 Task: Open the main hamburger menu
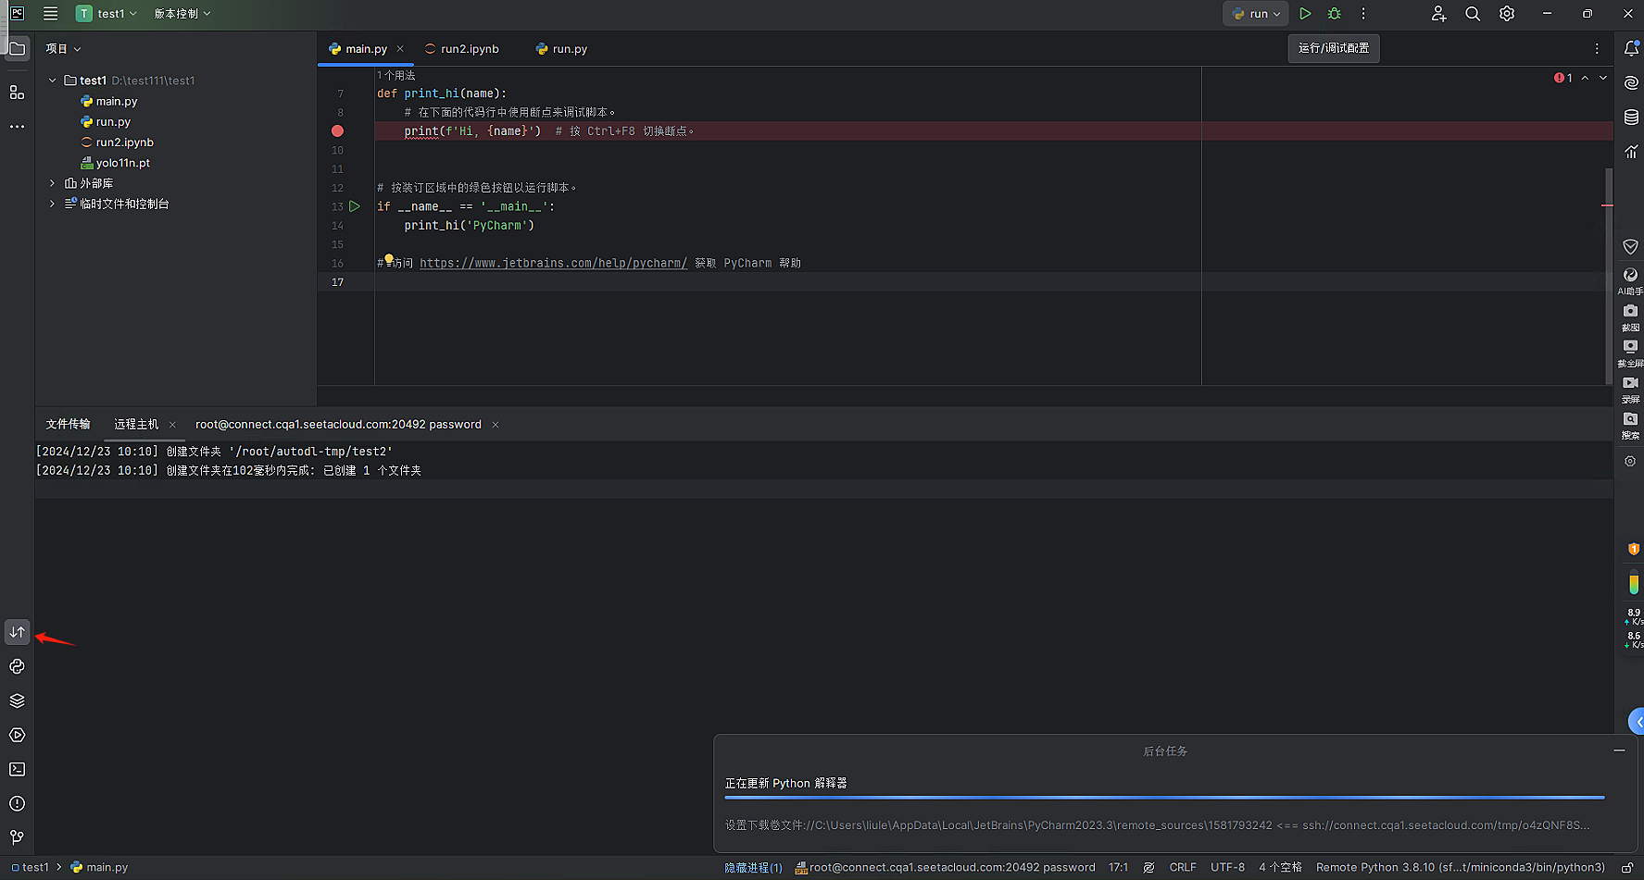pos(51,14)
